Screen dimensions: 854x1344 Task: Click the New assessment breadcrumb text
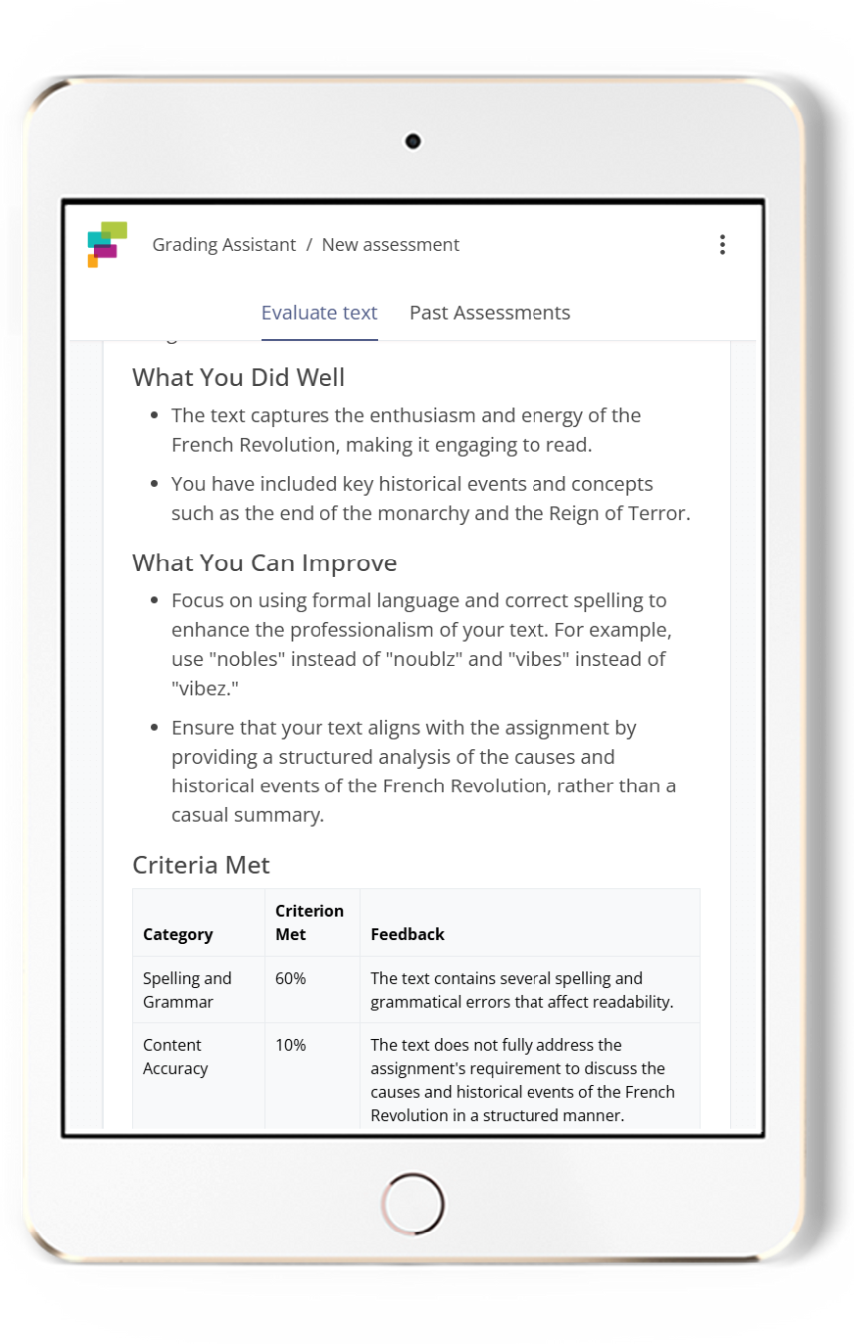coord(390,244)
